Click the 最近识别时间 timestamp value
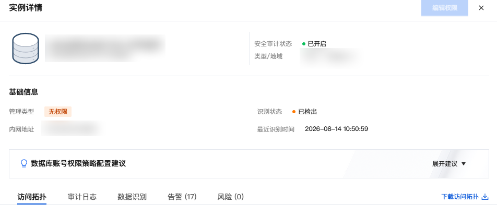 336,129
